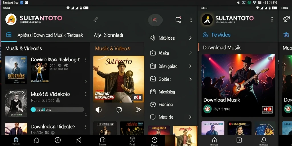Tap the red back-arrow circle button
This screenshot has height=146, width=292.
click(x=155, y=20)
